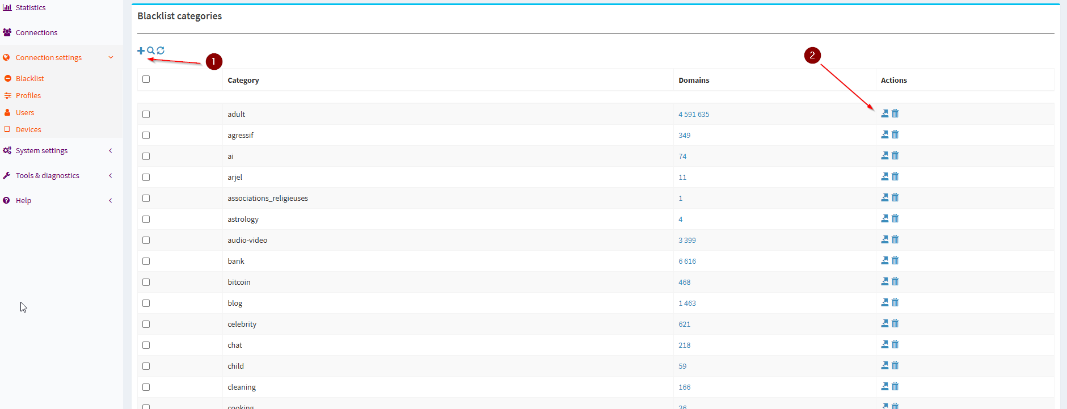This screenshot has height=409, width=1067.
Task: Open the 218 domains link for chat
Action: pyautogui.click(x=685, y=345)
